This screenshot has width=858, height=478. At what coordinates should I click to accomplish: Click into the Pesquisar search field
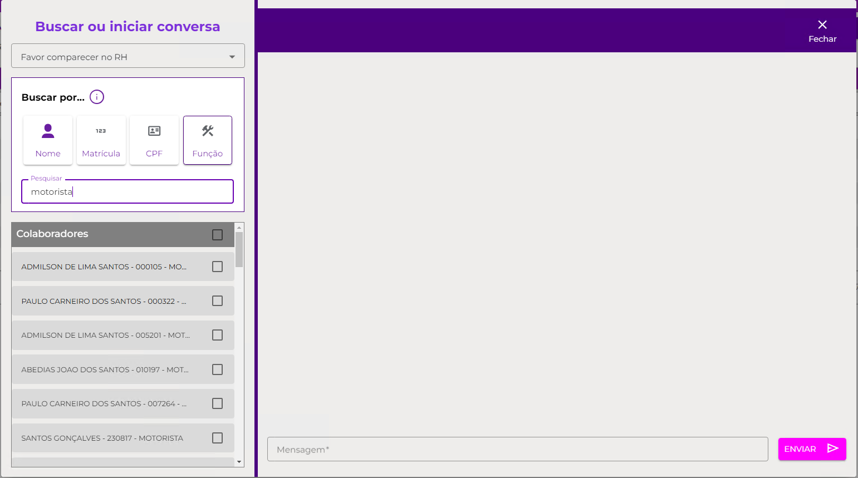[x=128, y=191]
